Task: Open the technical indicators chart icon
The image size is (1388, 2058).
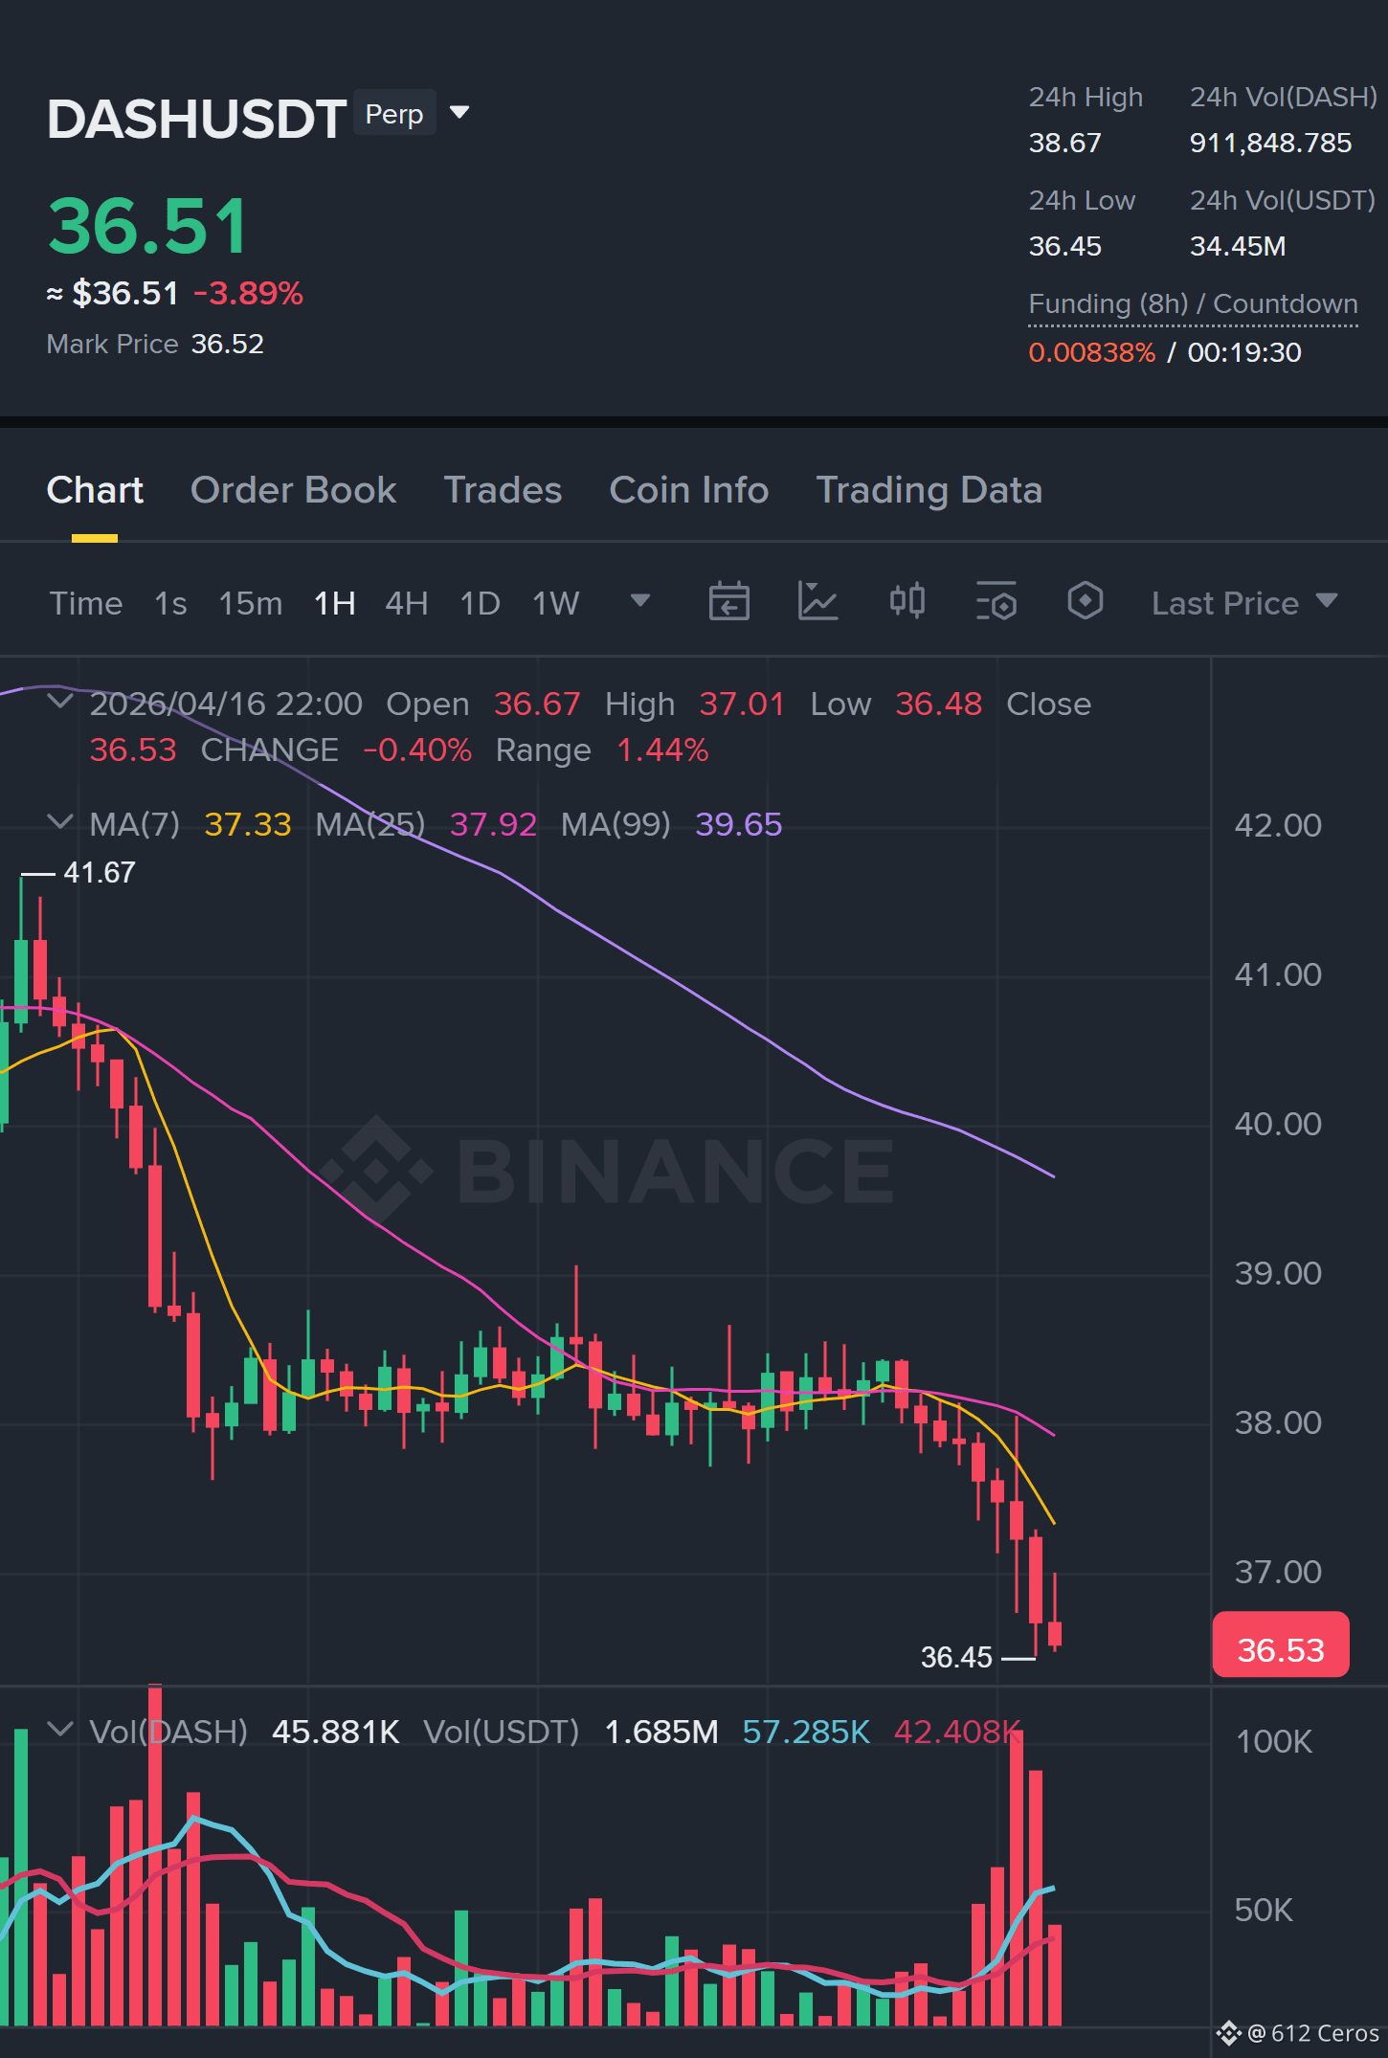Action: coord(817,602)
